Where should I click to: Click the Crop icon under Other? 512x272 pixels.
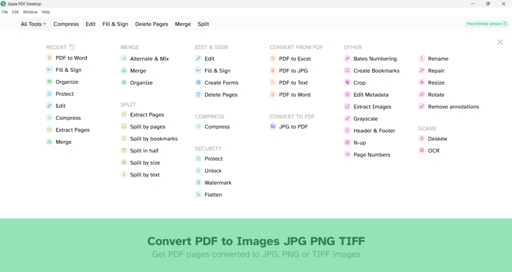click(347, 83)
